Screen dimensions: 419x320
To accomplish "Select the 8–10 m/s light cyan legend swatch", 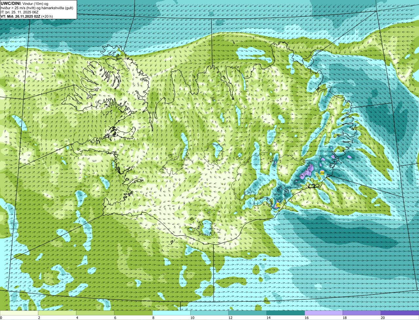I will coord(171,313).
